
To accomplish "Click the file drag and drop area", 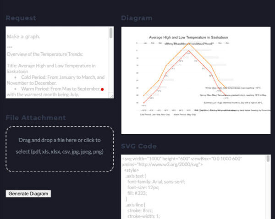I will pos(60,149).
